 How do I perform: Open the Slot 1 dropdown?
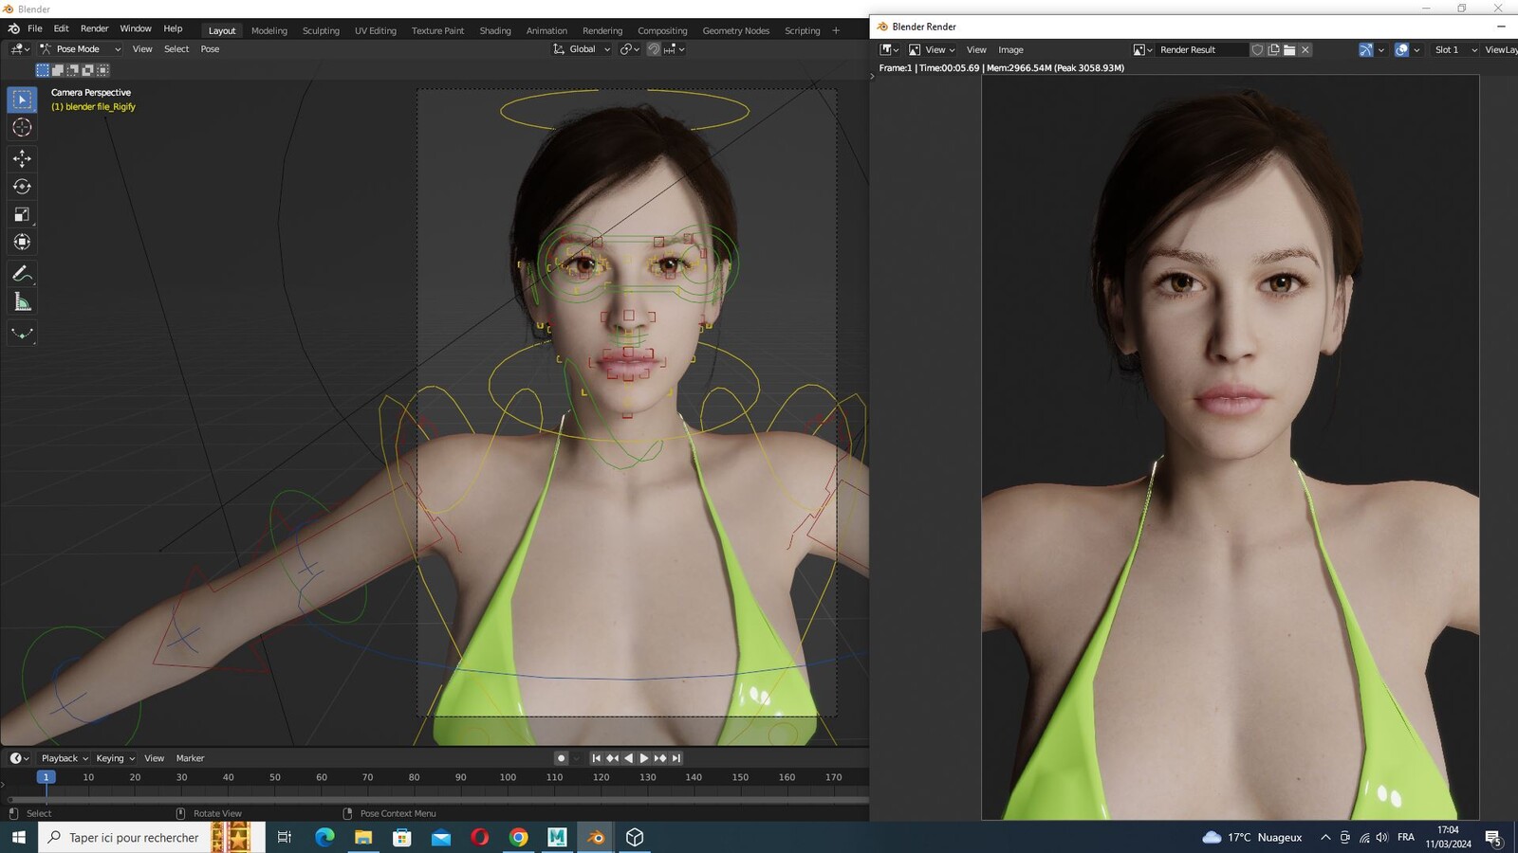click(x=1455, y=50)
